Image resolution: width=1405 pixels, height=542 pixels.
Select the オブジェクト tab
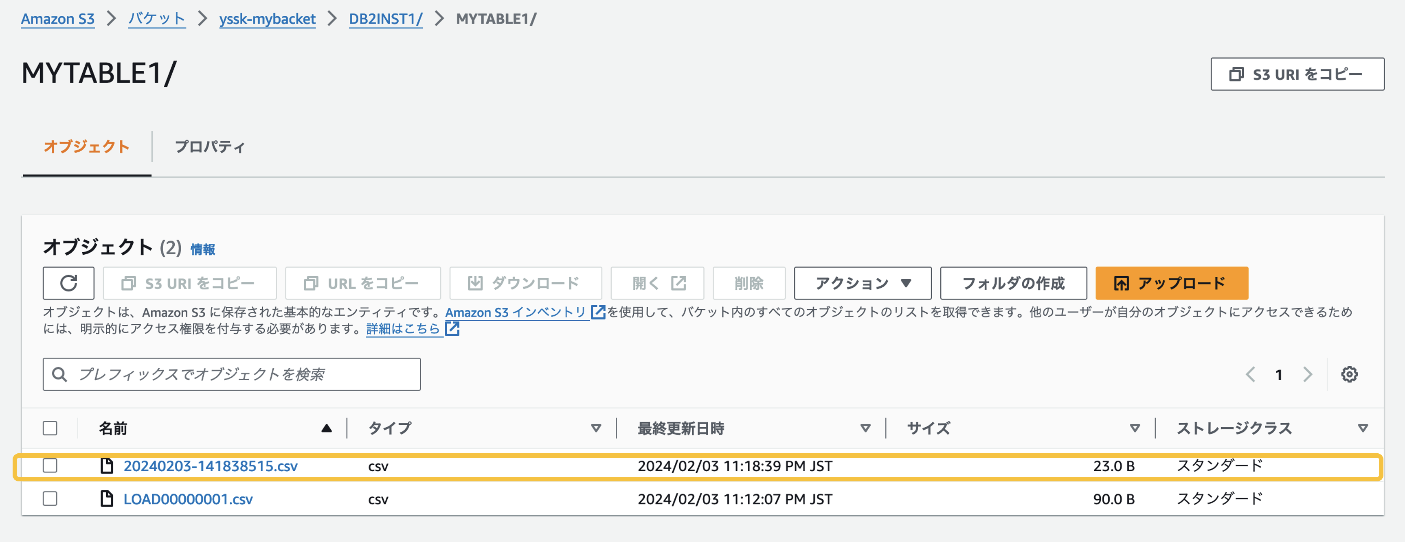click(x=86, y=146)
